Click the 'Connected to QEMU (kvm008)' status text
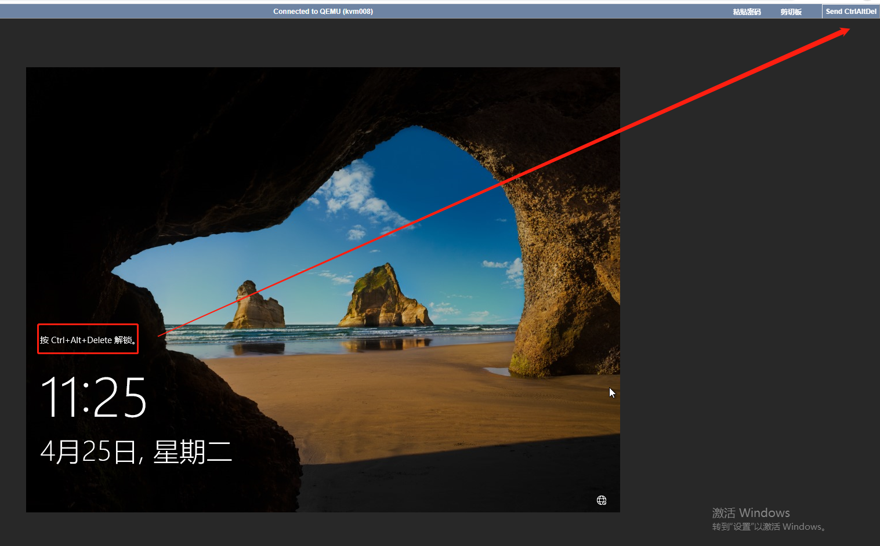This screenshot has height=546, width=880. (323, 12)
